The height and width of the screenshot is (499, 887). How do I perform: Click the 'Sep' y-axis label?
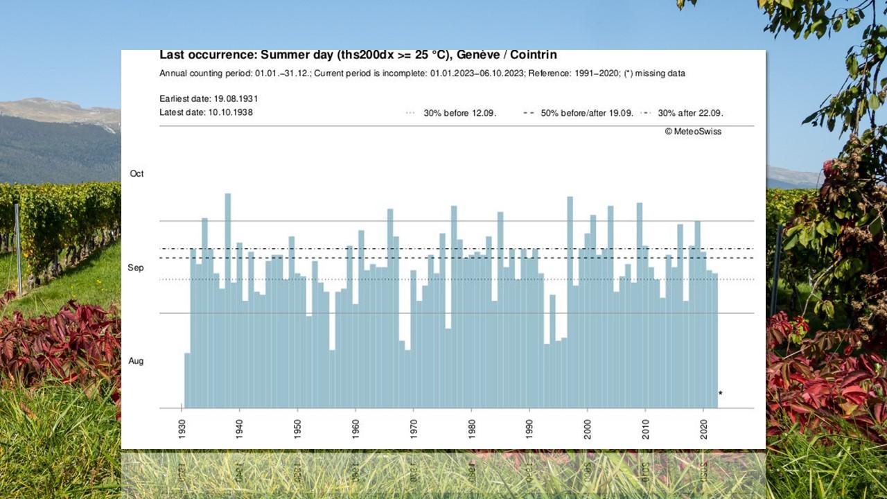point(137,268)
